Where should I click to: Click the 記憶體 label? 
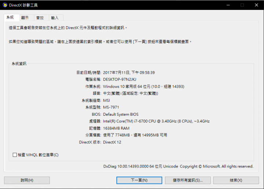pyautogui.click(x=95, y=128)
